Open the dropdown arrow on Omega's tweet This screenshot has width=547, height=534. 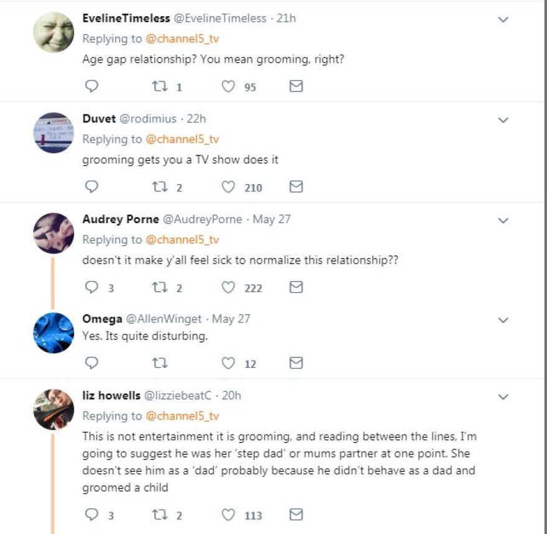tap(503, 320)
